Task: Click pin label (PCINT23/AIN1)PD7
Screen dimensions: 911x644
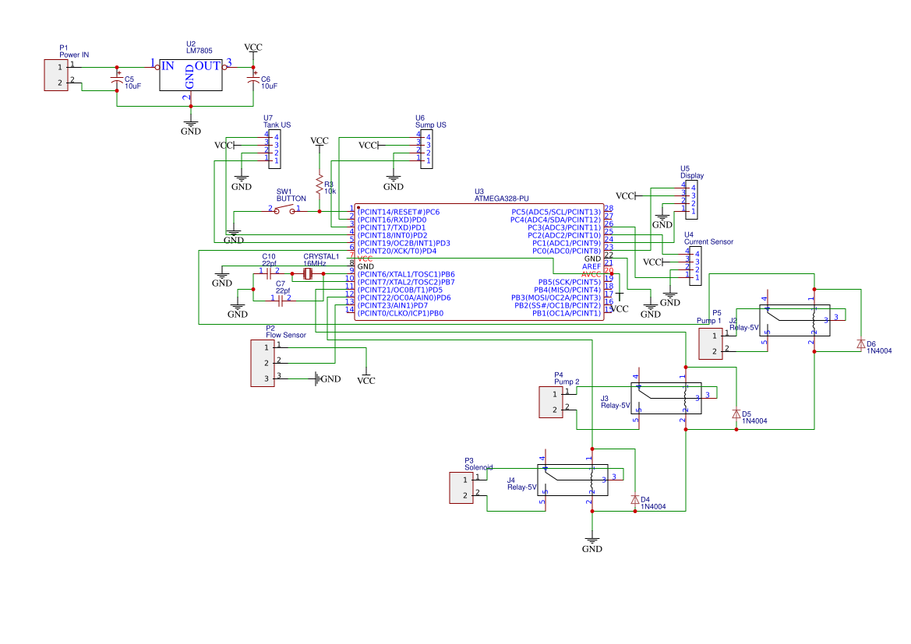Action: 392,305
